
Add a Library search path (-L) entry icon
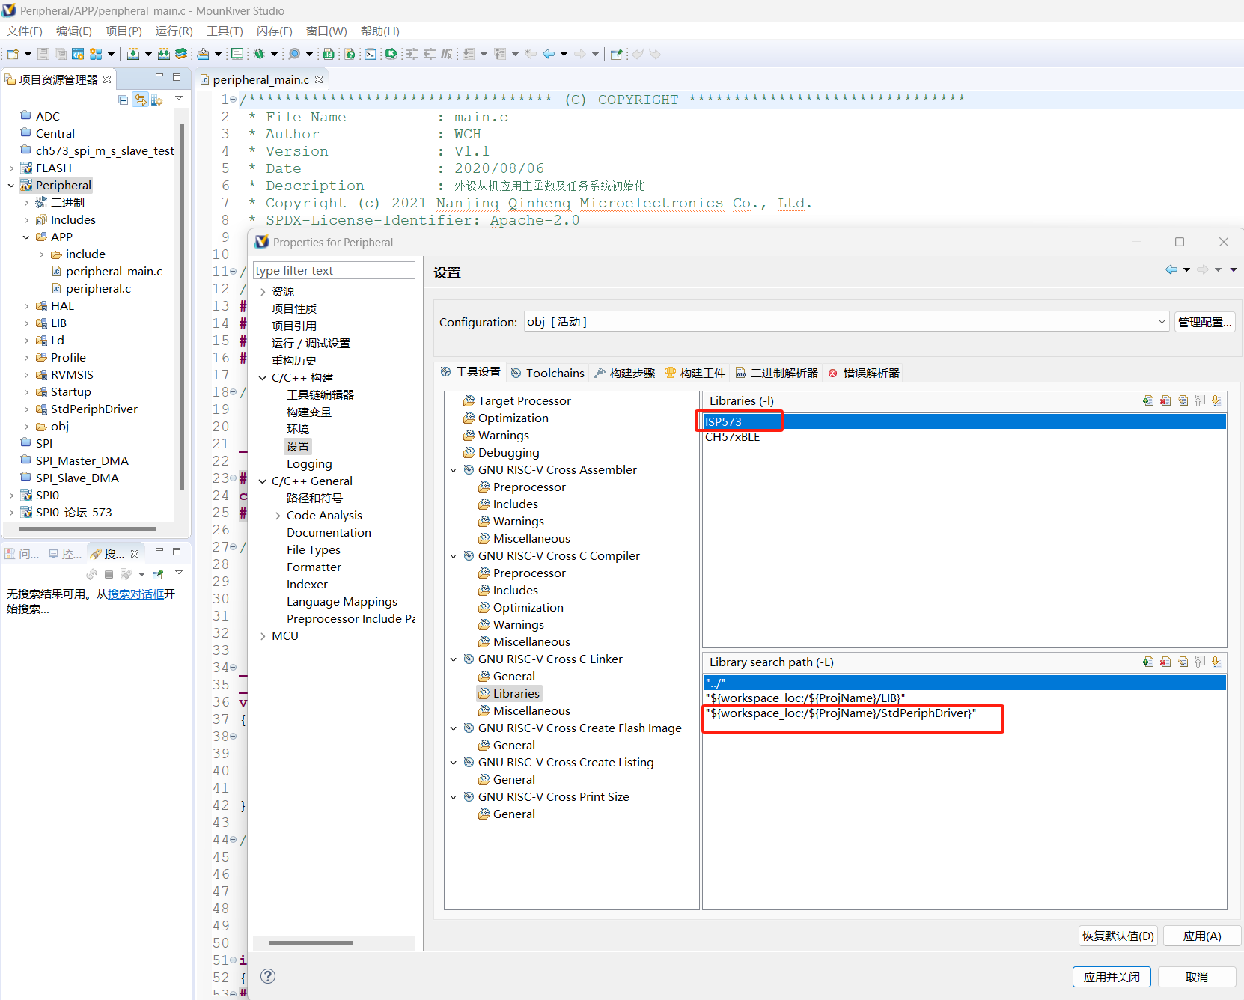tap(1147, 662)
